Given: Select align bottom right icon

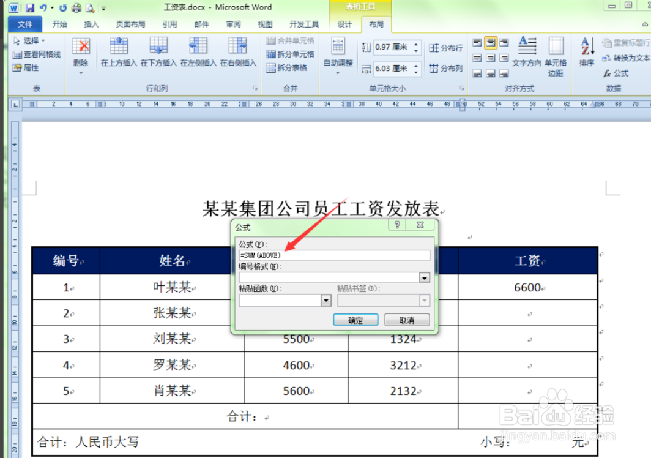Looking at the screenshot, I should tap(504, 73).
